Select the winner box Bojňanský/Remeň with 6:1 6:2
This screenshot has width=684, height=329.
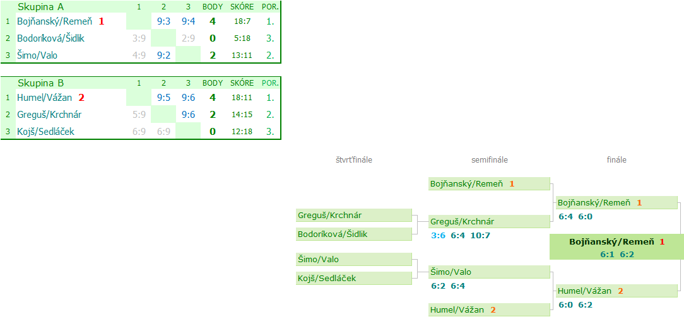coord(616,248)
